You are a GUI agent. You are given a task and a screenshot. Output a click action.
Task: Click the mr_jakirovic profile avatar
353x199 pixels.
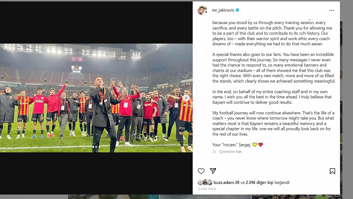coord(202,10)
